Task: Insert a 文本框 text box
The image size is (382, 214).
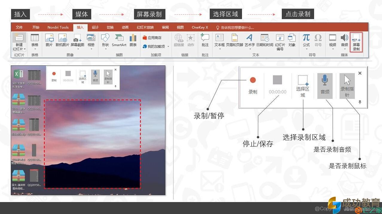Action: [x=219, y=40]
